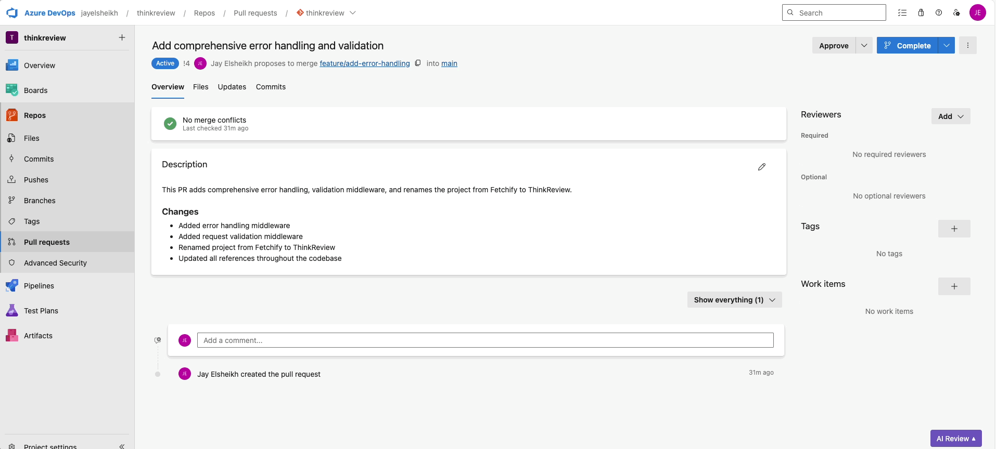Open the more actions ellipsis menu
The width and height of the screenshot is (996, 449).
click(967, 45)
